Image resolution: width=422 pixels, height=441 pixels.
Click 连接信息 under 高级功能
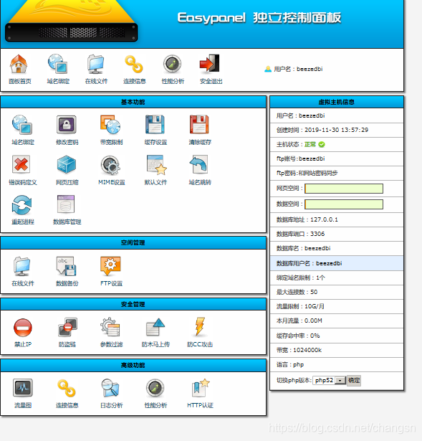point(67,388)
